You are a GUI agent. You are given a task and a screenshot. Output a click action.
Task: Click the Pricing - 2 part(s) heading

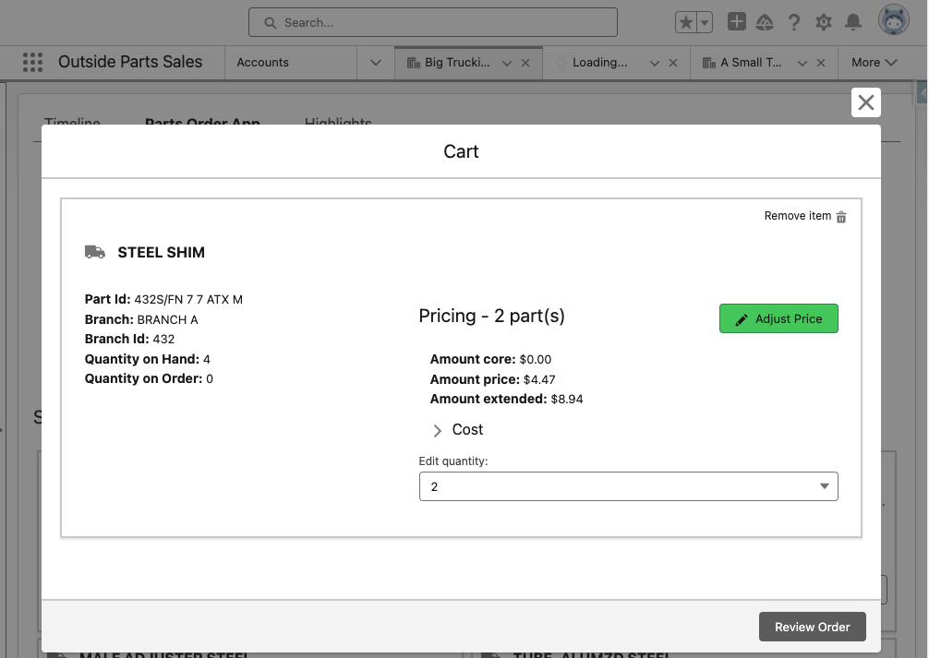click(x=492, y=316)
